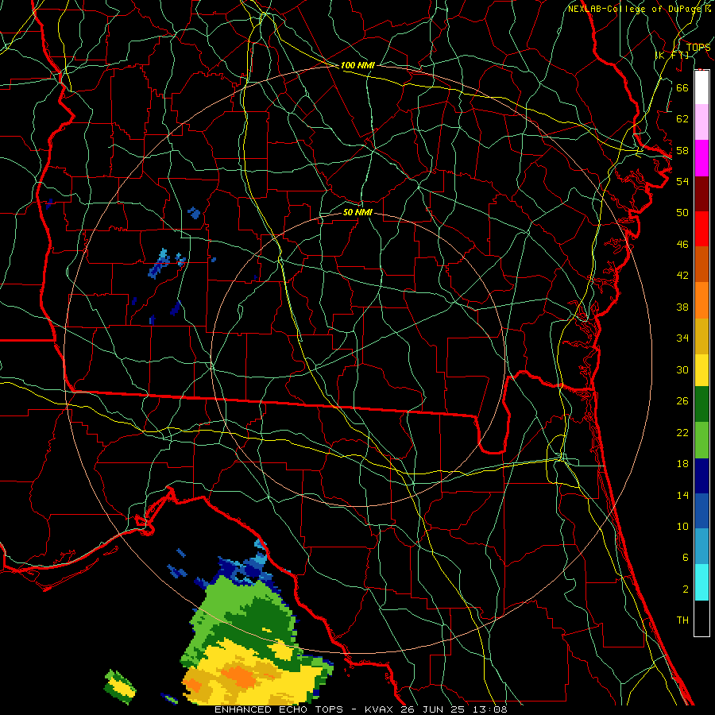This screenshot has width=715, height=715.
Task: Click the '6' legend value
Action: (685, 558)
